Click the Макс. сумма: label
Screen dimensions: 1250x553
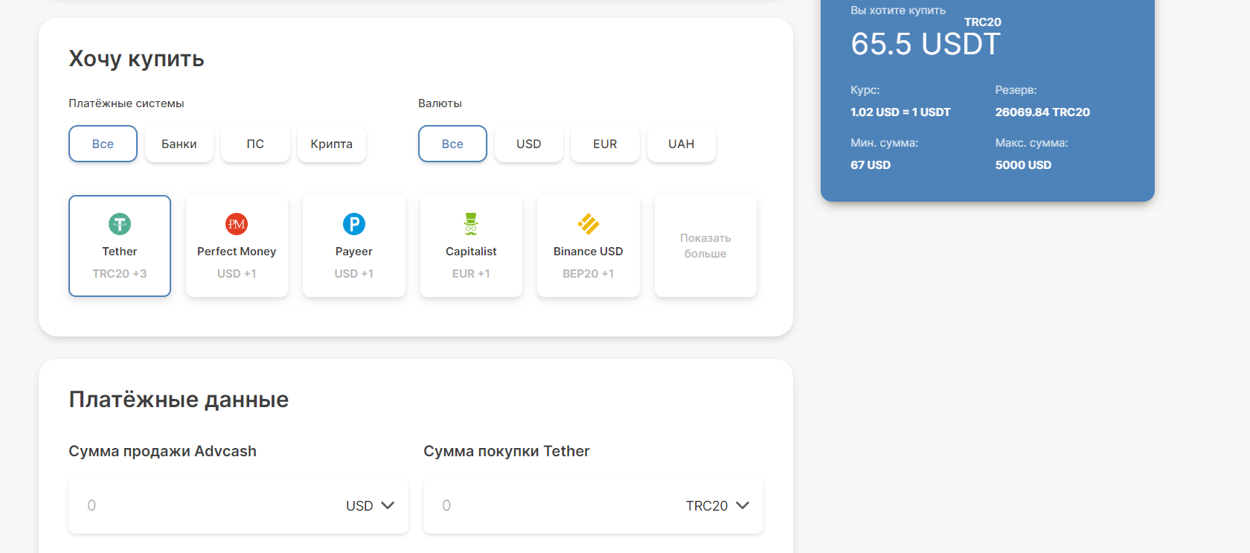(x=1032, y=143)
